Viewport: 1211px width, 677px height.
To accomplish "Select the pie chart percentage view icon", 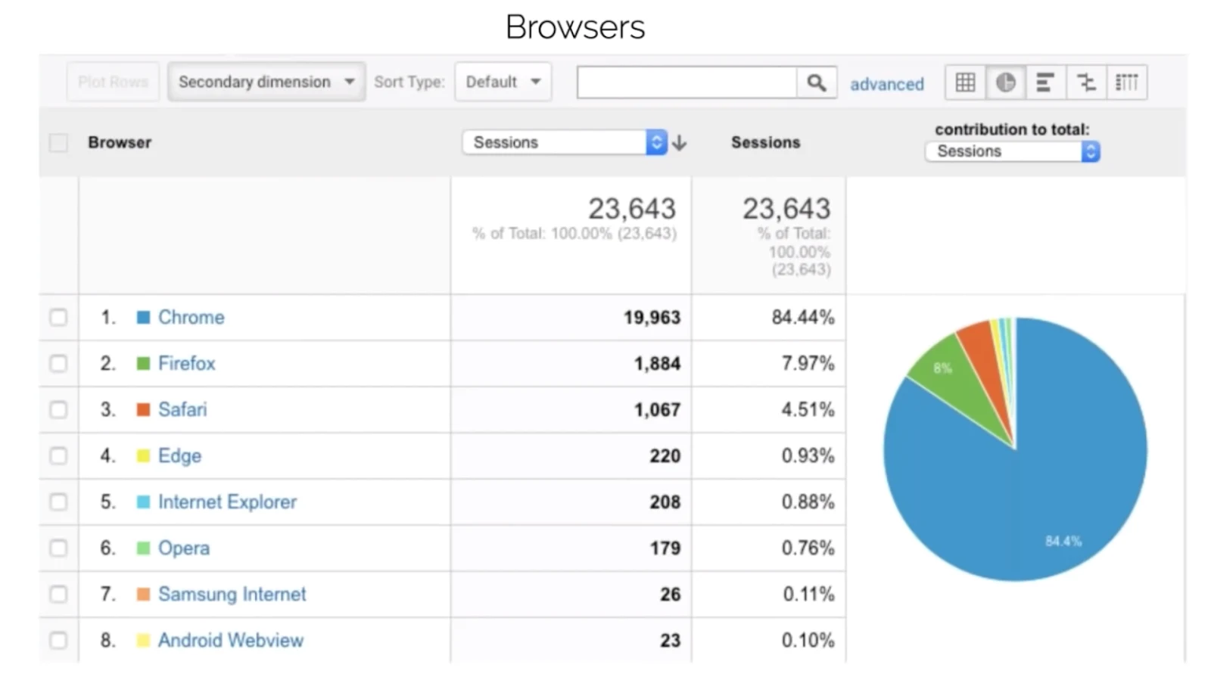I will pyautogui.click(x=1005, y=82).
